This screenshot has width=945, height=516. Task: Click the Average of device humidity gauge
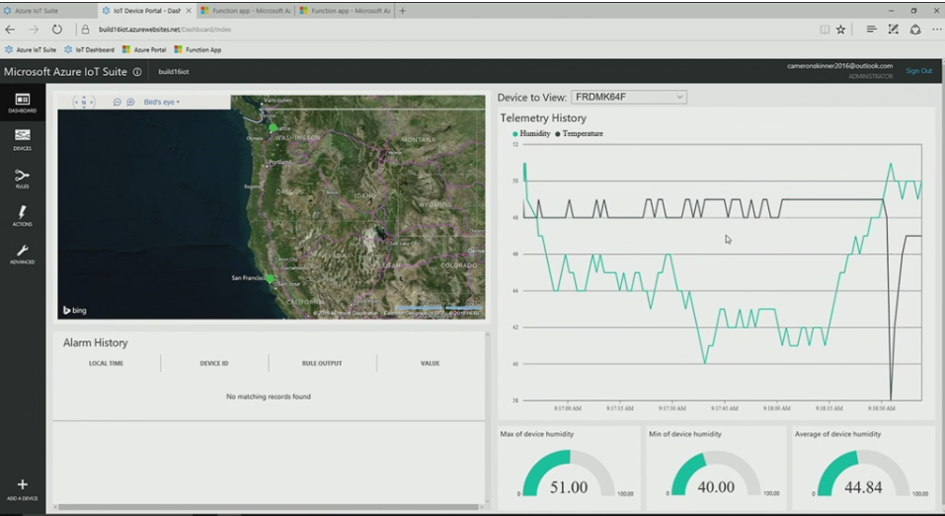click(863, 473)
